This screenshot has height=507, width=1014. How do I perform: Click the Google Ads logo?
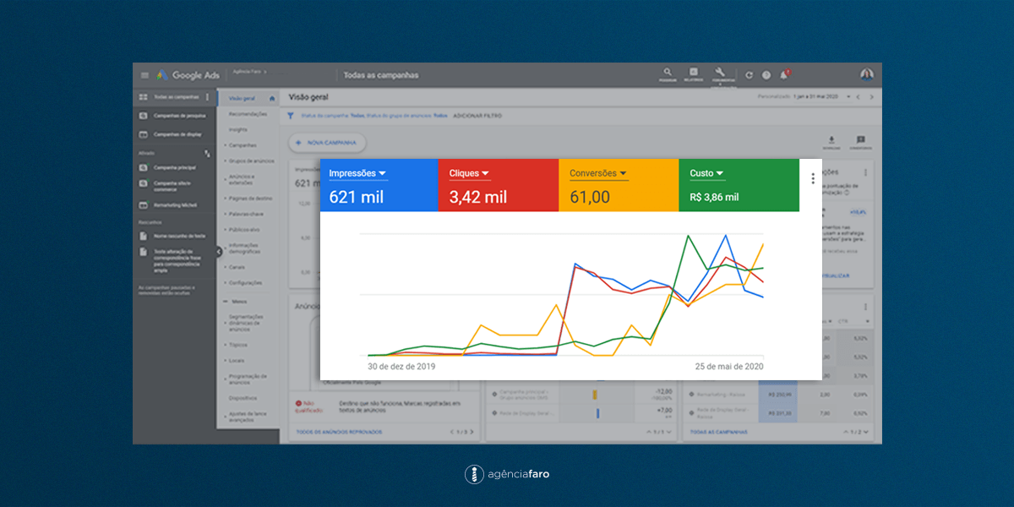[x=188, y=75]
